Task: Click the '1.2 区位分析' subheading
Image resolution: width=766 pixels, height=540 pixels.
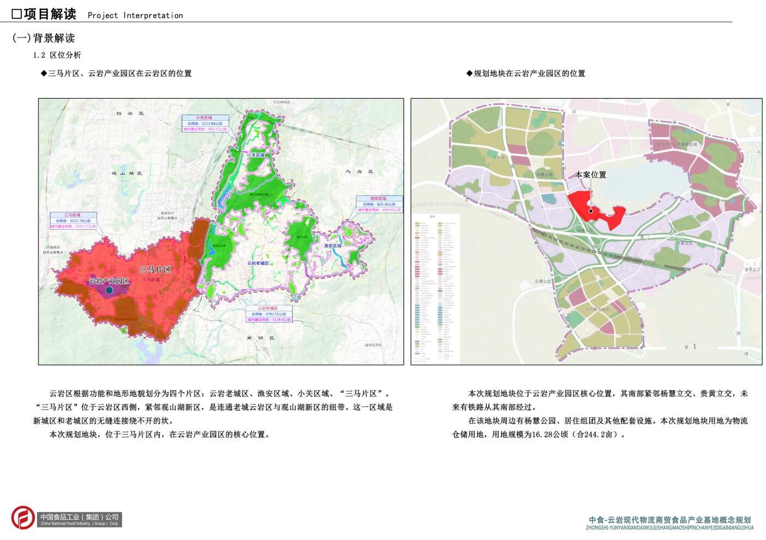Action: coord(57,55)
